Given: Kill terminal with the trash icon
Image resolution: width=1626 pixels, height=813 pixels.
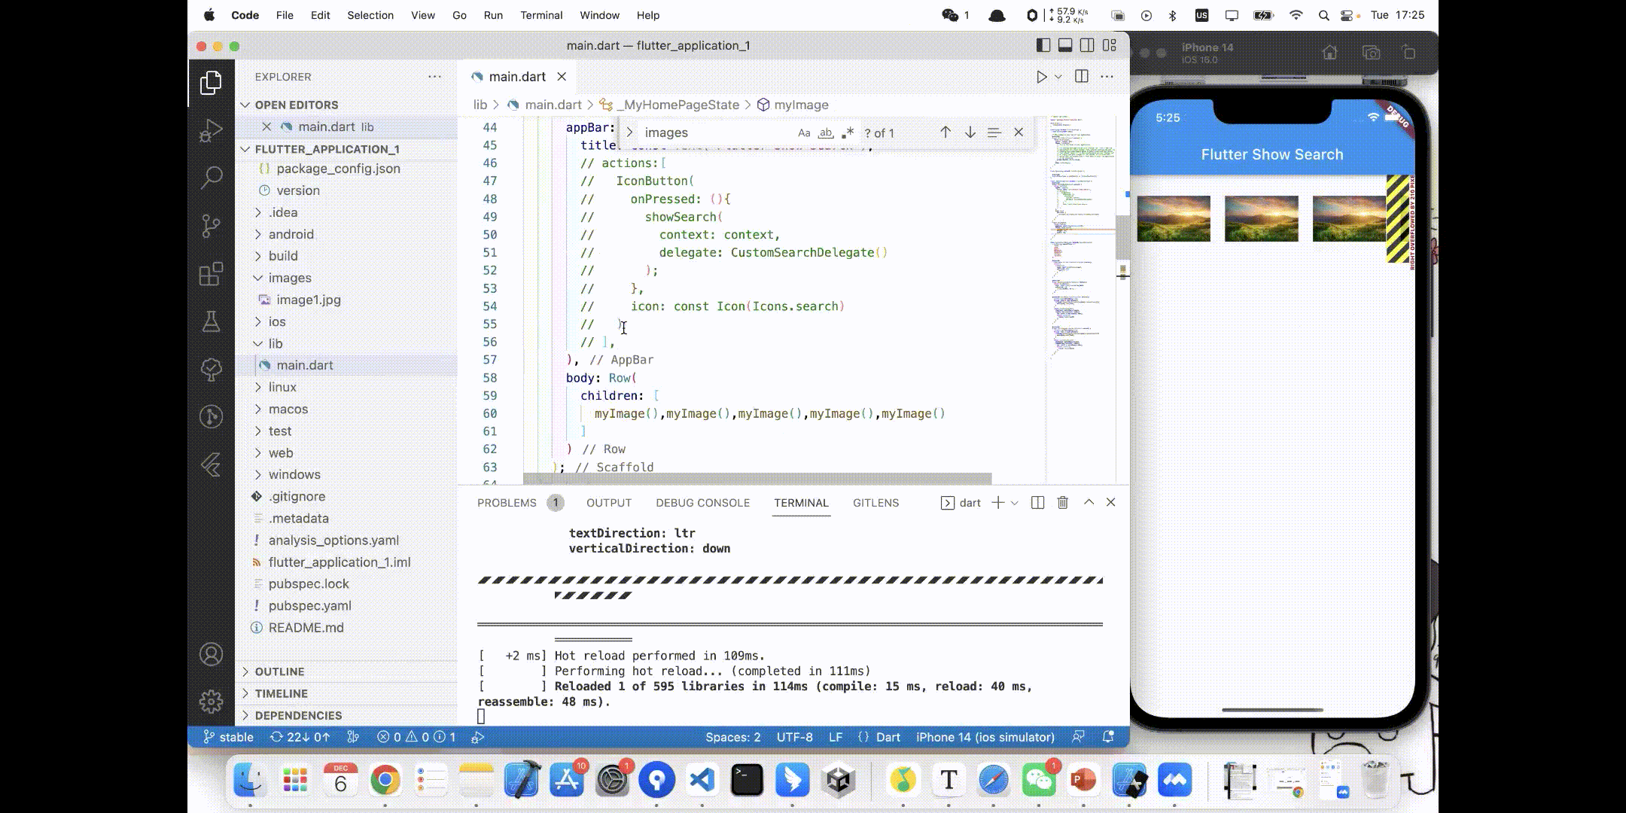Looking at the screenshot, I should [1063, 503].
